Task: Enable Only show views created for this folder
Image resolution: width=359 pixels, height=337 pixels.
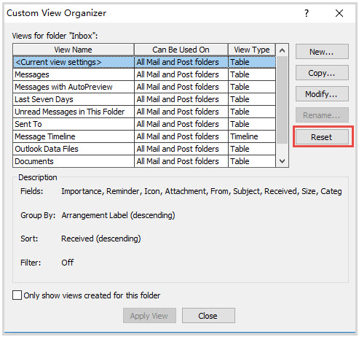Action: tap(17, 295)
